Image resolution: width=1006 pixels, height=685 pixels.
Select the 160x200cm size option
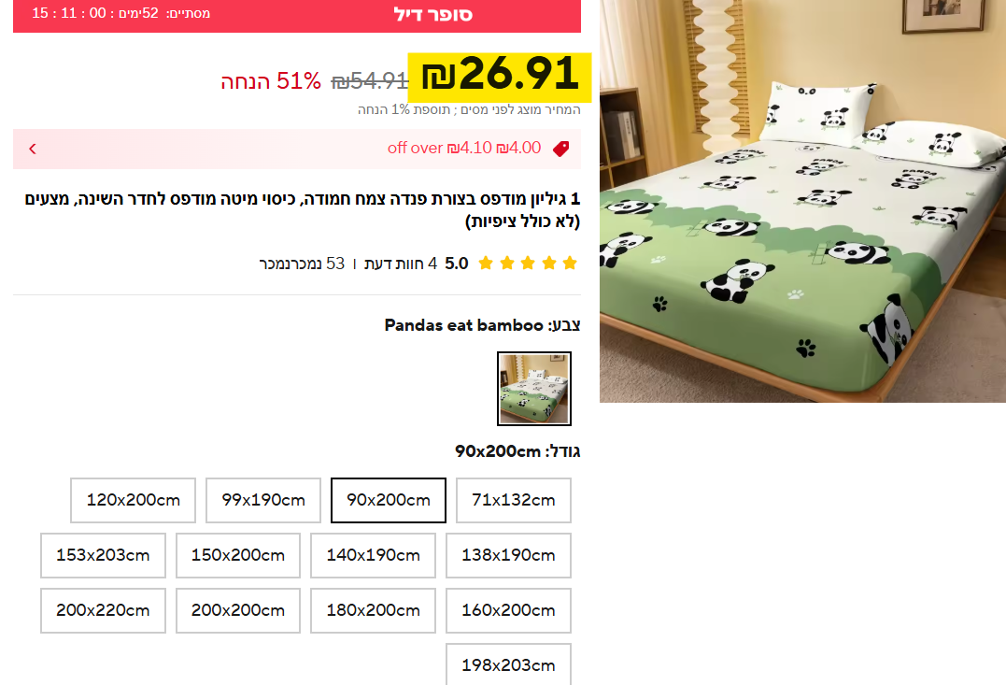[x=508, y=610]
